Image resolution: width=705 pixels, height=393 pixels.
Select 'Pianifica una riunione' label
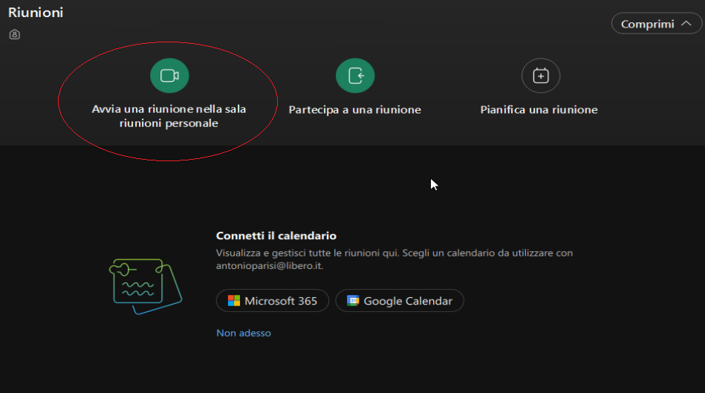point(539,110)
